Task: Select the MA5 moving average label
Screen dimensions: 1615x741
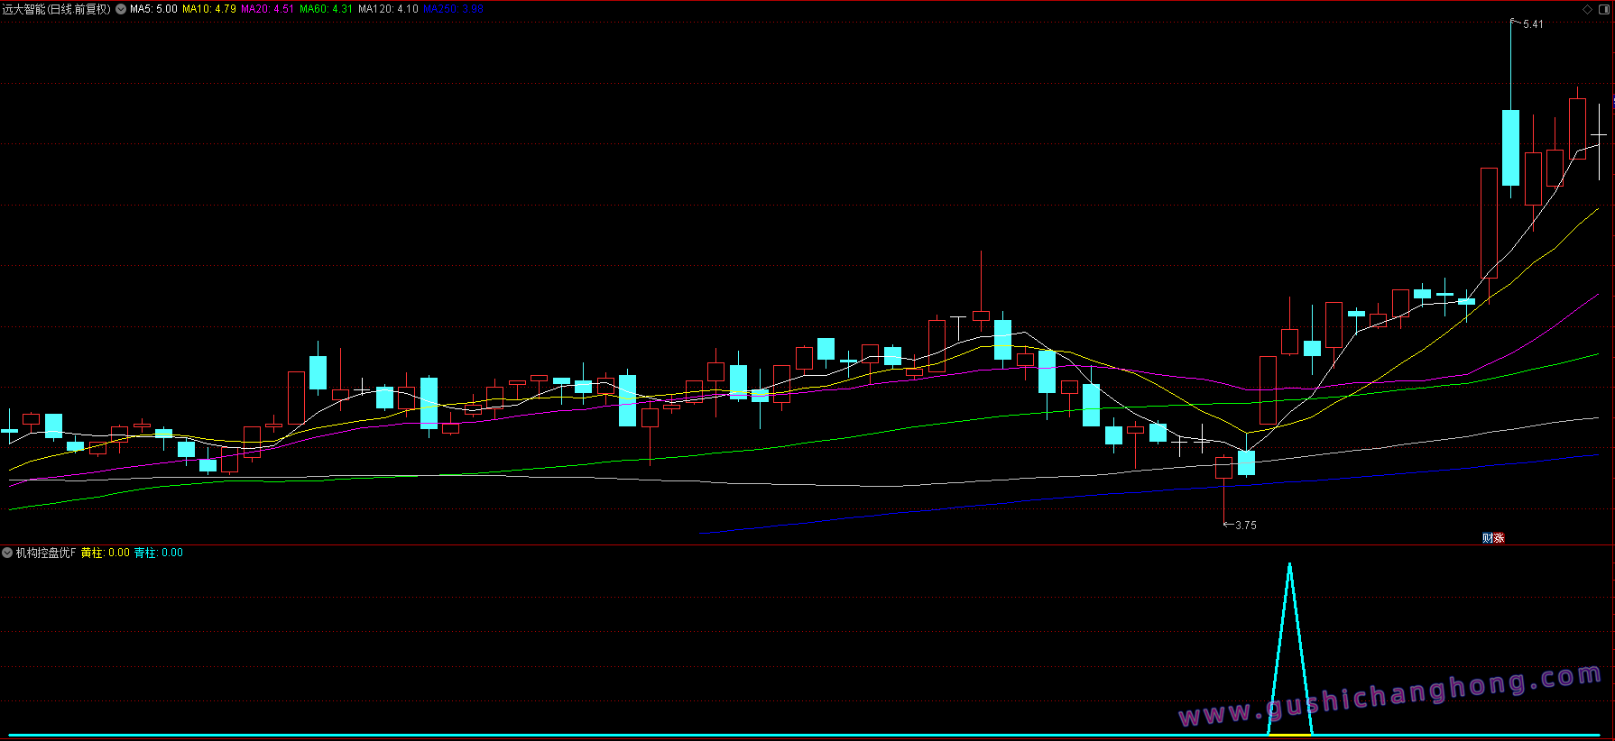Action: [x=153, y=9]
